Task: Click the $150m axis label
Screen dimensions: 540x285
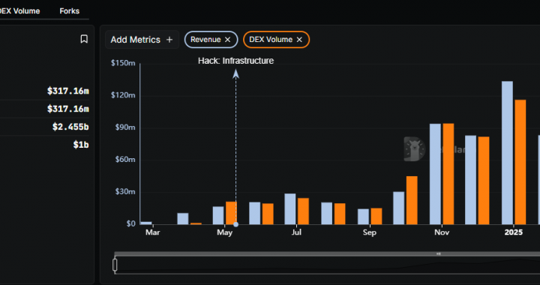Action: pyautogui.click(x=123, y=63)
